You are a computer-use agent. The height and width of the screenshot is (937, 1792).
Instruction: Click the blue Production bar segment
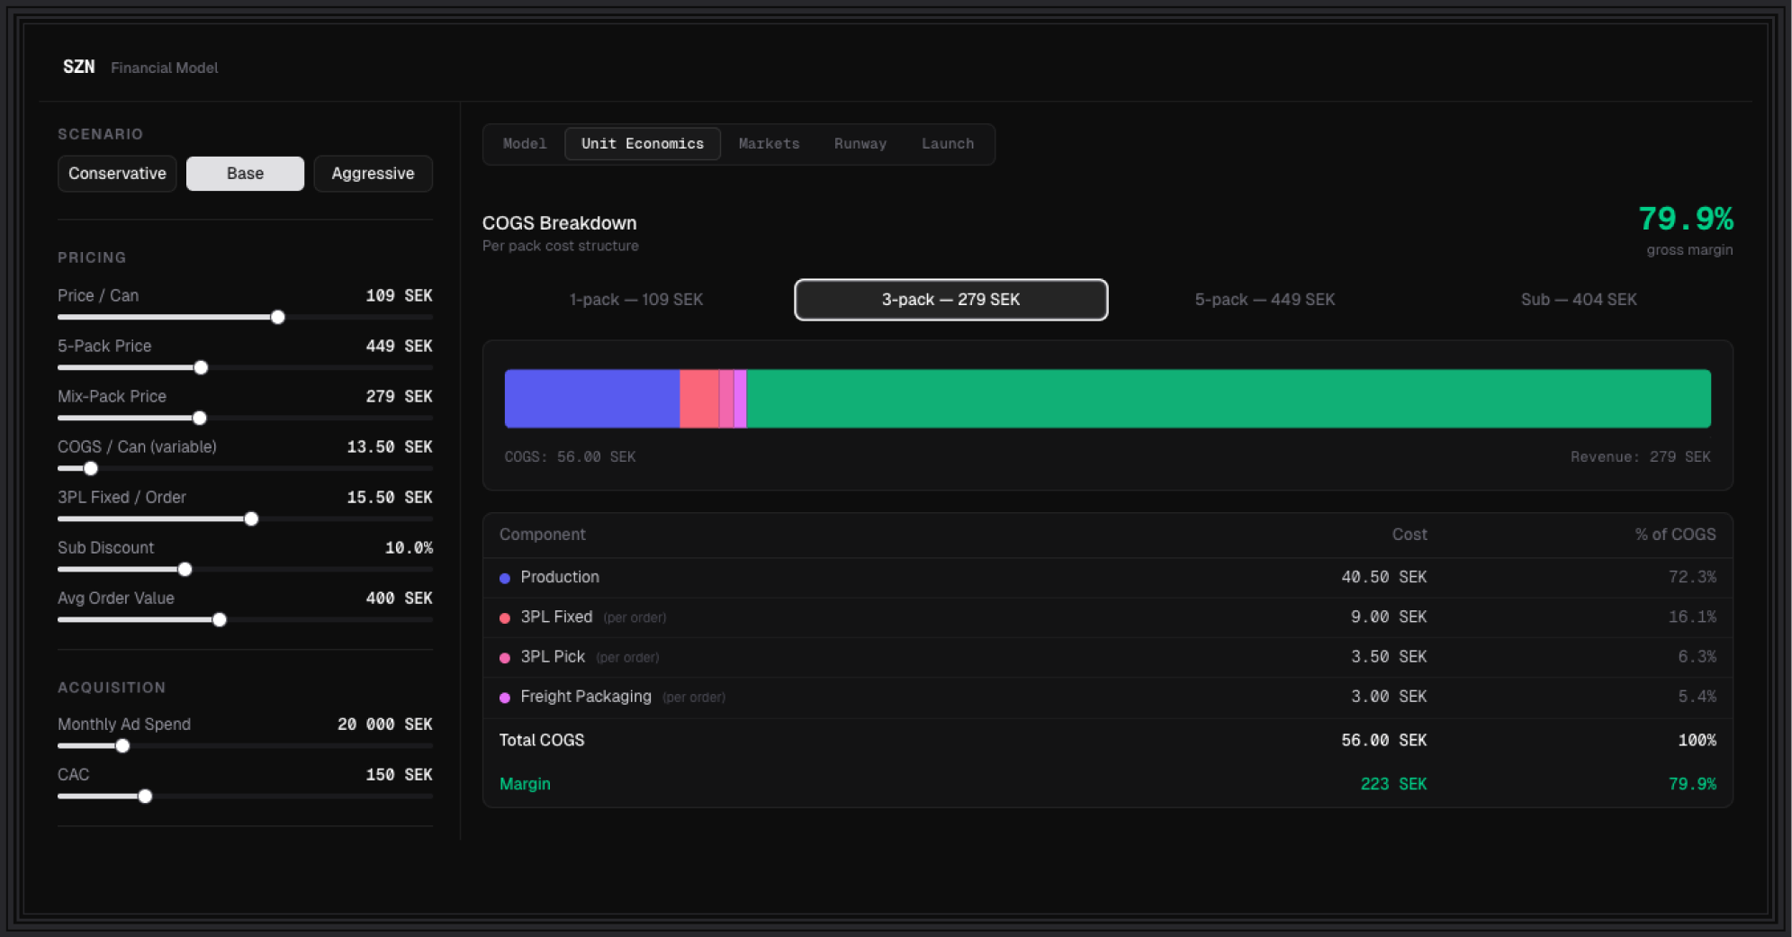(x=591, y=399)
